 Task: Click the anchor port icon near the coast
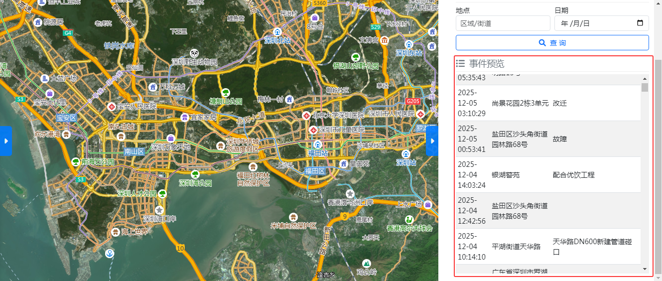(x=109, y=254)
